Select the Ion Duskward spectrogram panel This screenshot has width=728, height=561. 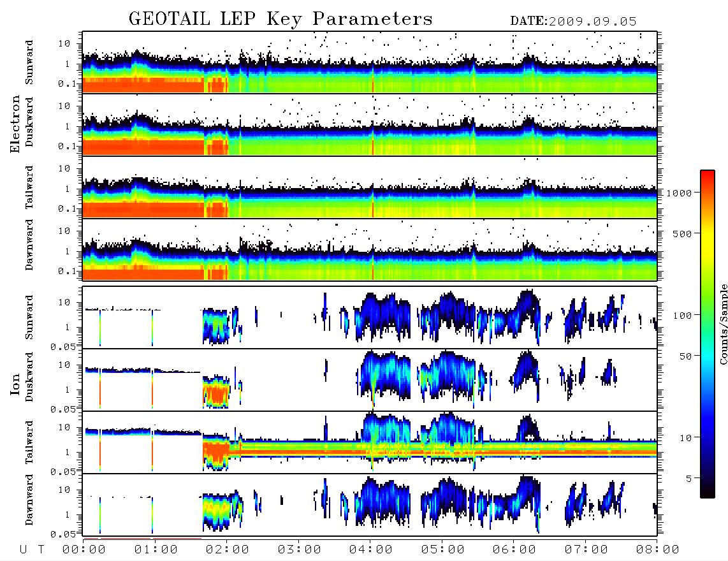(x=370, y=380)
